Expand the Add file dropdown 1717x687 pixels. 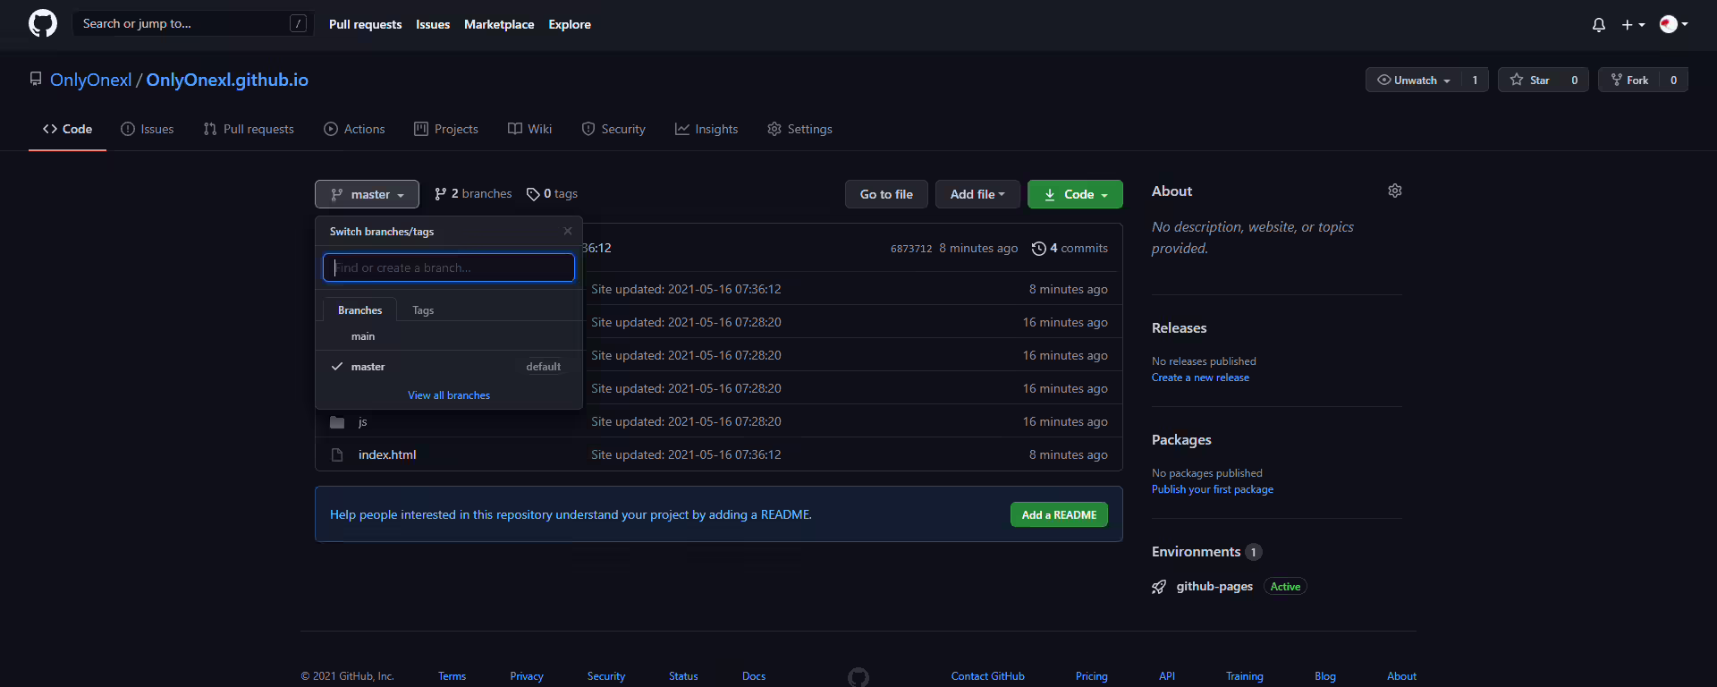[977, 194]
